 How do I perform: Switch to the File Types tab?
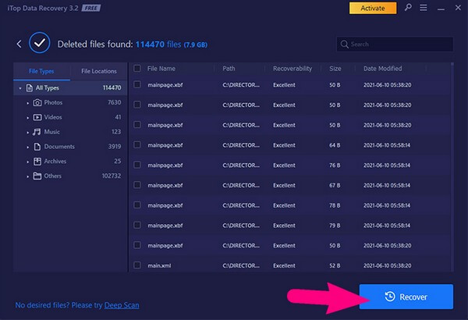click(x=41, y=71)
